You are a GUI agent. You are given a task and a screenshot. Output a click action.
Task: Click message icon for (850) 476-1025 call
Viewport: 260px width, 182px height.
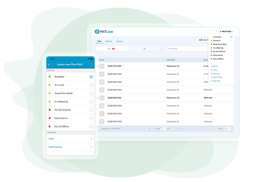coord(102,66)
